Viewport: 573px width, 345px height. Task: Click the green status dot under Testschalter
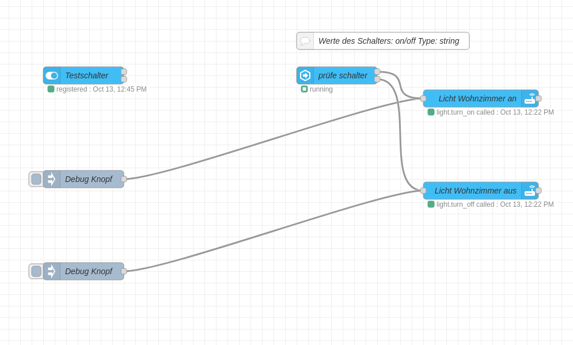[x=51, y=89]
